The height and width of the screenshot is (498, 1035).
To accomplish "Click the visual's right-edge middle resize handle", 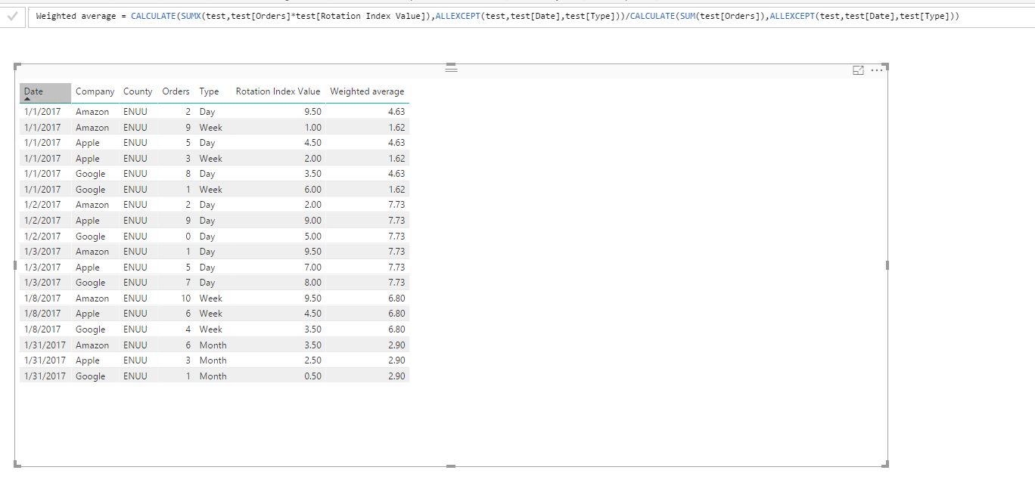I will point(887,265).
